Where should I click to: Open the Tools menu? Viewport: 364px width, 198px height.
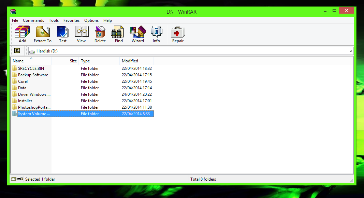(54, 20)
